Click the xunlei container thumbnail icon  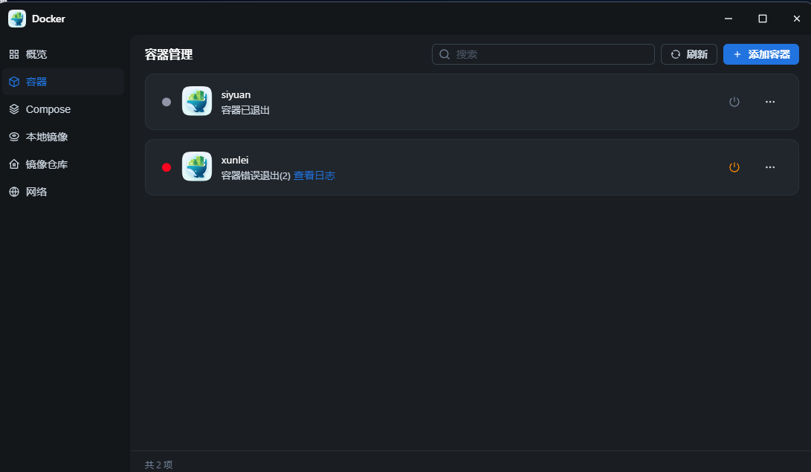(x=197, y=166)
